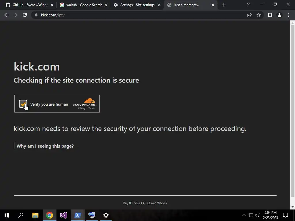View site information lock icon

pos(36,15)
